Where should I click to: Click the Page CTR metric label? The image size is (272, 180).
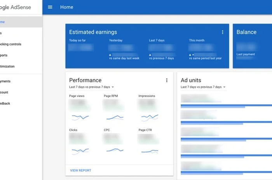[145, 130]
